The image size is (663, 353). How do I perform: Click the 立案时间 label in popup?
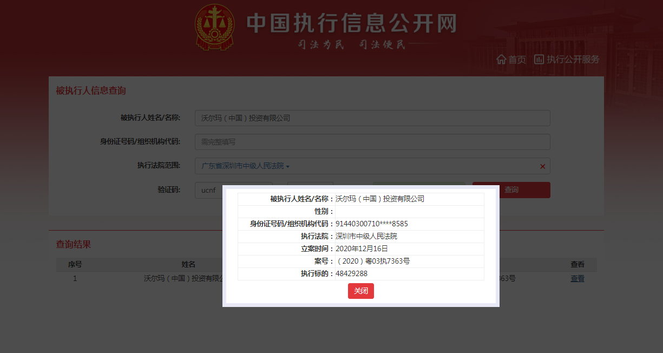tap(318, 249)
